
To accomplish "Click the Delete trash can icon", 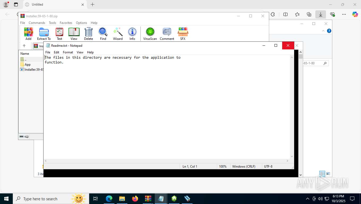I will pyautogui.click(x=88, y=34).
